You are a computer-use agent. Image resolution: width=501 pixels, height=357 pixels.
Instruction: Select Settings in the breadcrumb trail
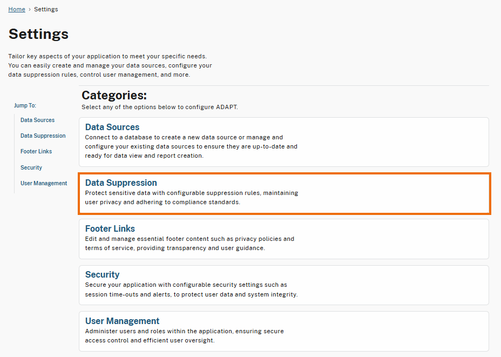click(46, 9)
